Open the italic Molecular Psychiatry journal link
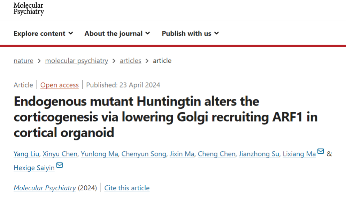346x199 pixels. (45, 188)
